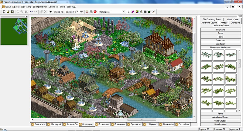
Task: Open the Правка menu
Action: tap(16, 7)
